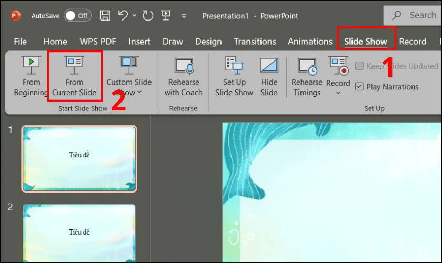This screenshot has height=263, width=442.
Task: Open Set Up Slide Show dialog
Action: [234, 76]
